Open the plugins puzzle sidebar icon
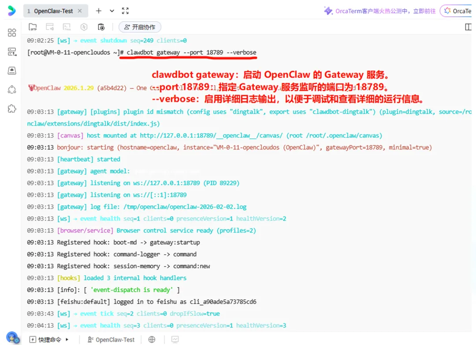This screenshot has height=345, width=476. point(12,109)
